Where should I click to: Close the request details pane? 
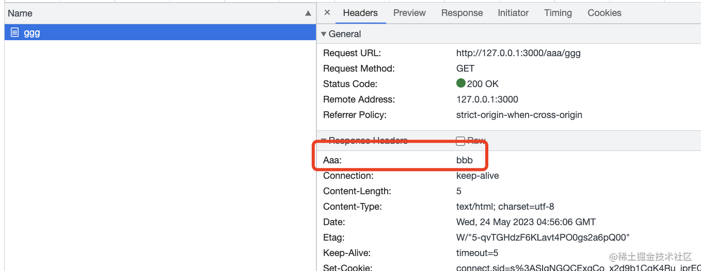click(x=327, y=13)
